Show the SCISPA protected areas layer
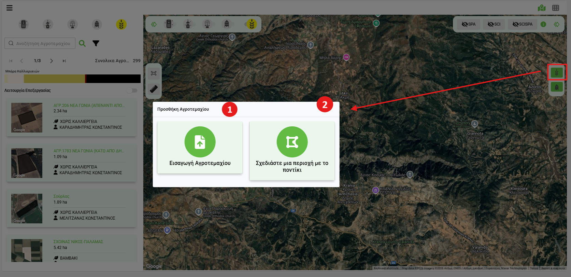 [523, 24]
